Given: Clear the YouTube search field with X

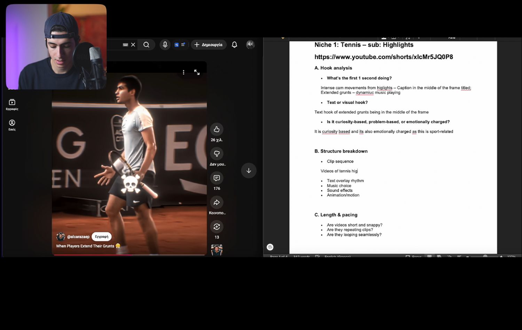Looking at the screenshot, I should tap(133, 45).
